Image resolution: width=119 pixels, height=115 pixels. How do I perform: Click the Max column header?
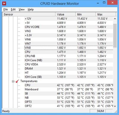tap(106, 15)
